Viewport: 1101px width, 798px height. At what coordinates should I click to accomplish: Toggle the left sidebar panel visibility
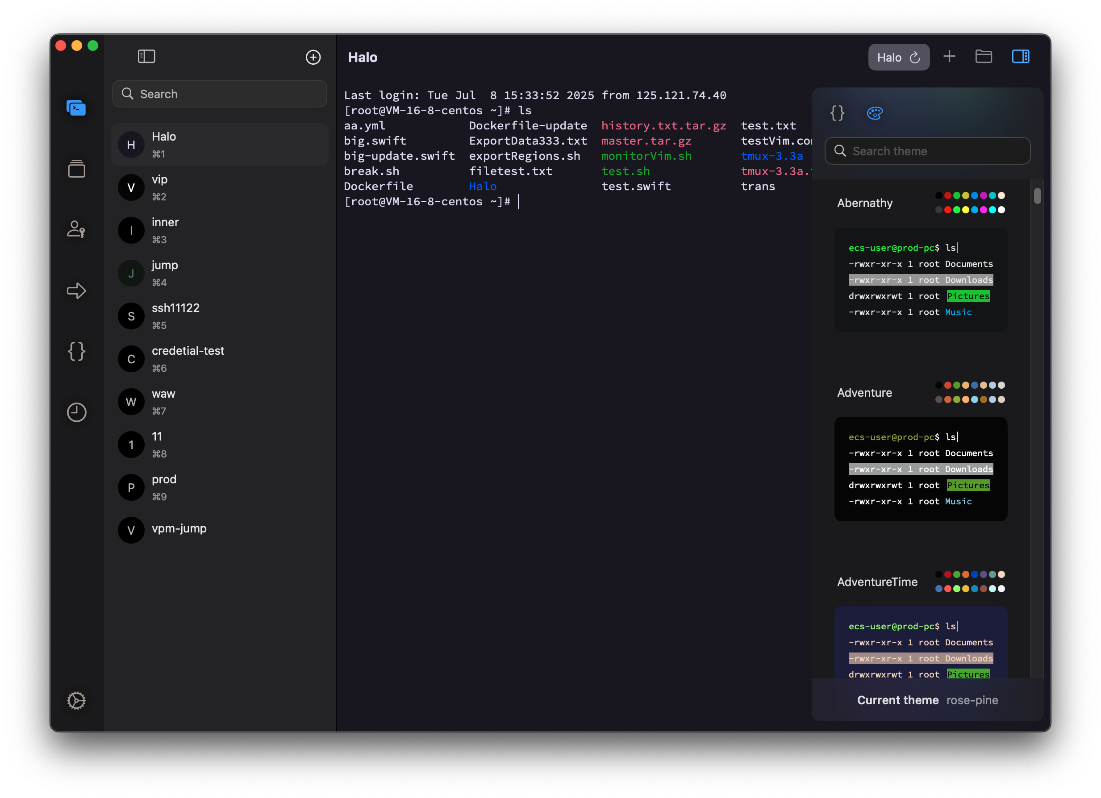[x=146, y=57]
